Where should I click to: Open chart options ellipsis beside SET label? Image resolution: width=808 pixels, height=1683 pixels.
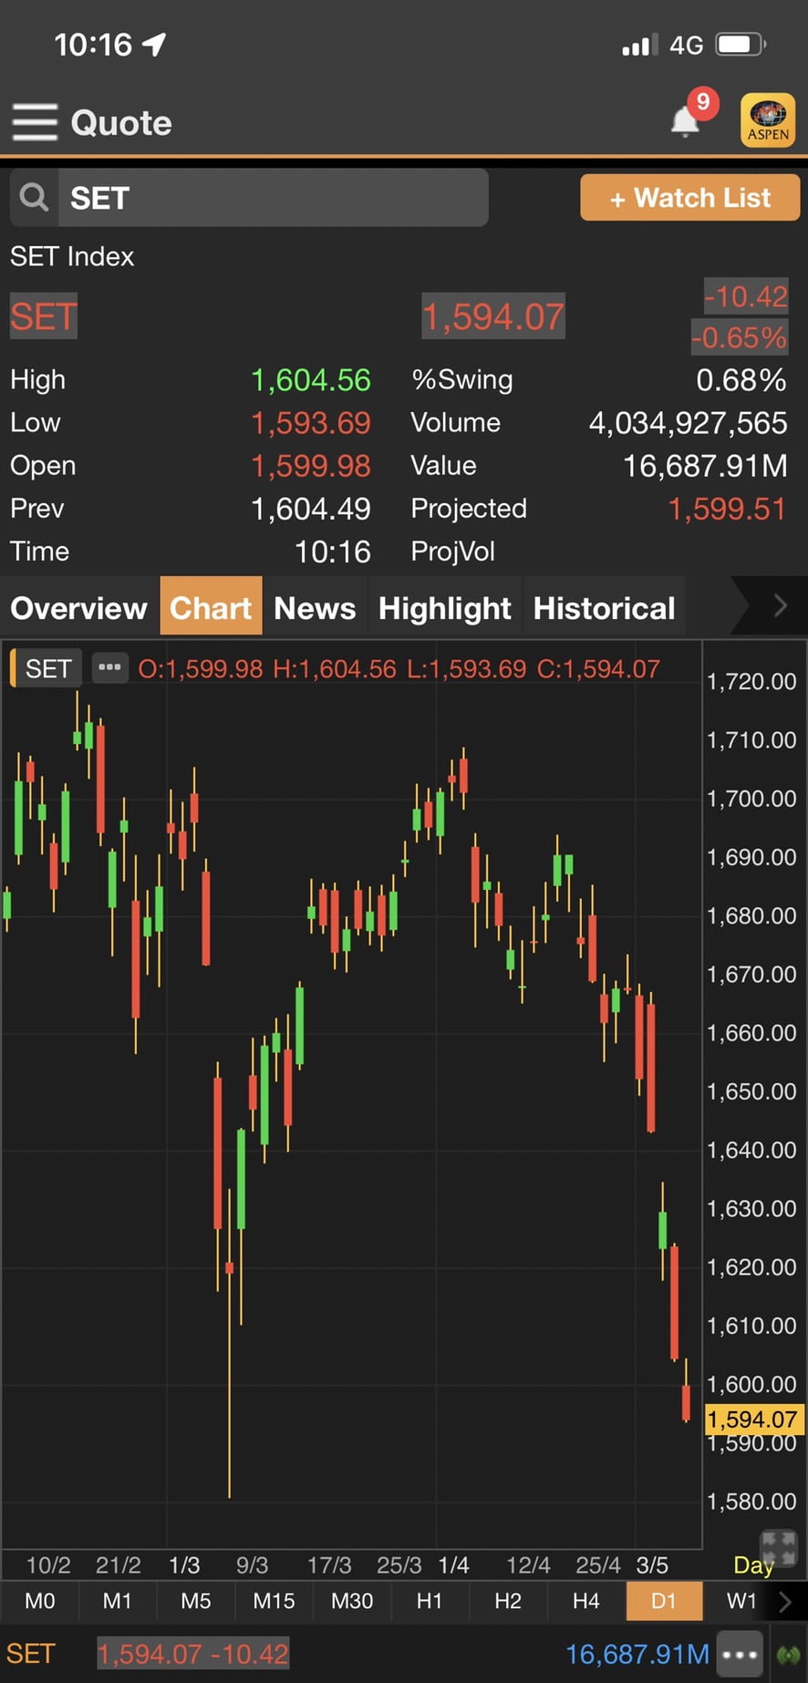[x=109, y=667]
